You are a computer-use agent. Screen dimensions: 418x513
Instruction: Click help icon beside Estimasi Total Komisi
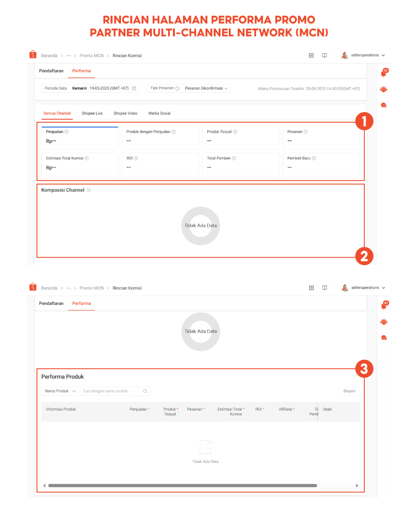click(87, 158)
